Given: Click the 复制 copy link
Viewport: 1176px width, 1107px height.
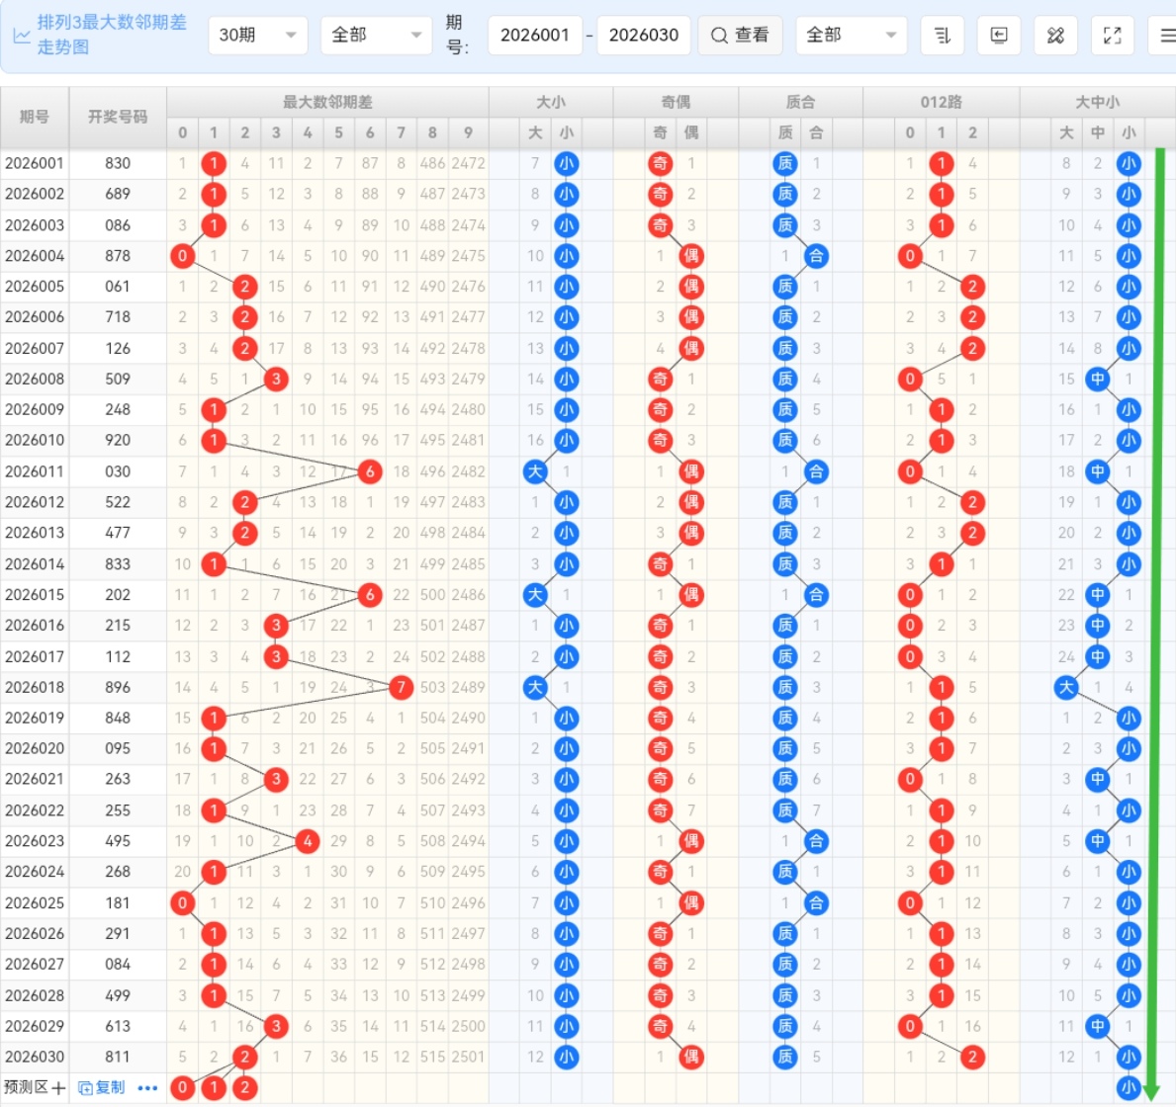Looking at the screenshot, I should pos(102,1088).
